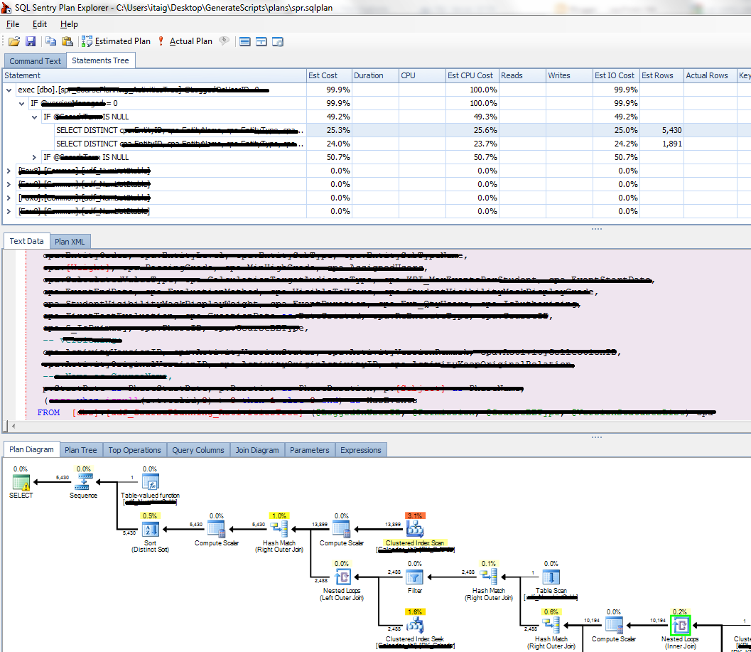Toggle the first blue panel layout icon

(x=244, y=42)
